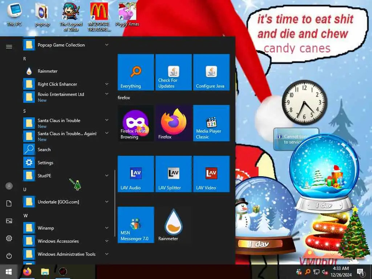Open the Media Player Classic tile

click(211, 123)
